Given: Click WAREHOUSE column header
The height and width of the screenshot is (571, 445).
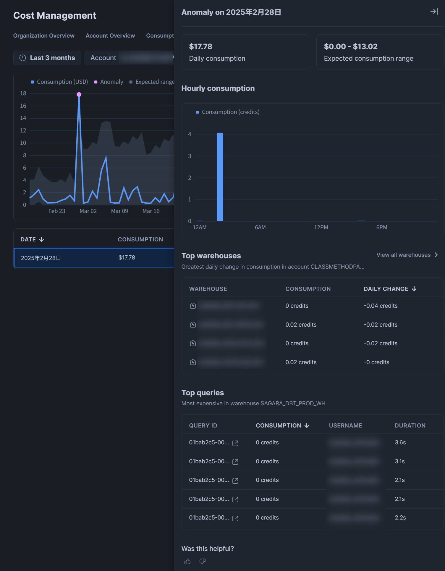Looking at the screenshot, I should 208,289.
